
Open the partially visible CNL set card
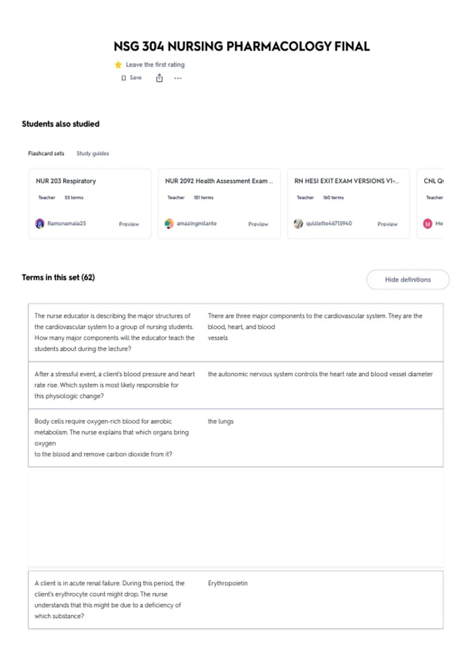coord(430,204)
